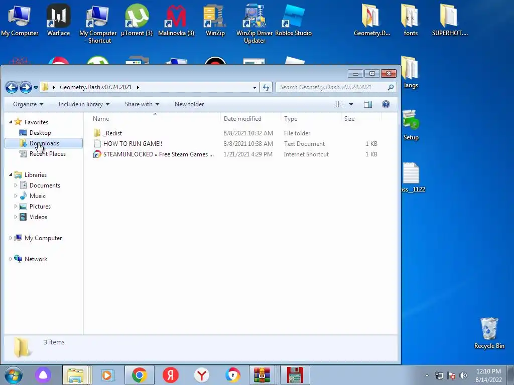Collapse the Libraries tree group
This screenshot has height=385, width=514.
pyautogui.click(x=11, y=174)
